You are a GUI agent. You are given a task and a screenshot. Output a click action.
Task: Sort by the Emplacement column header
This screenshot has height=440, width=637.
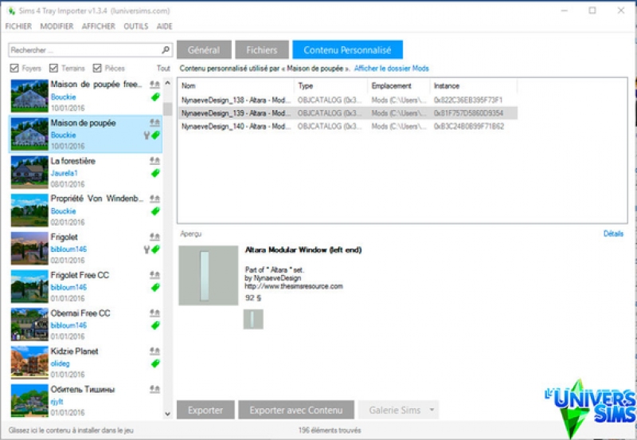click(399, 86)
